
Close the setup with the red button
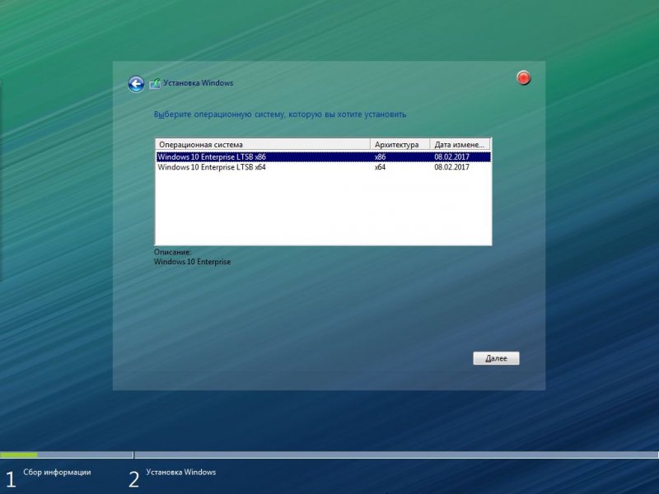point(523,77)
